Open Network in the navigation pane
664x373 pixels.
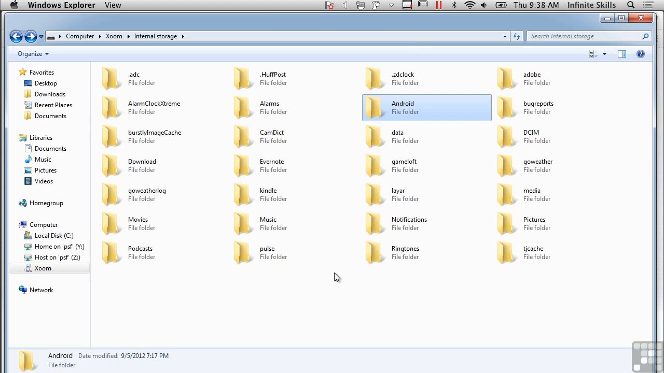[41, 290]
